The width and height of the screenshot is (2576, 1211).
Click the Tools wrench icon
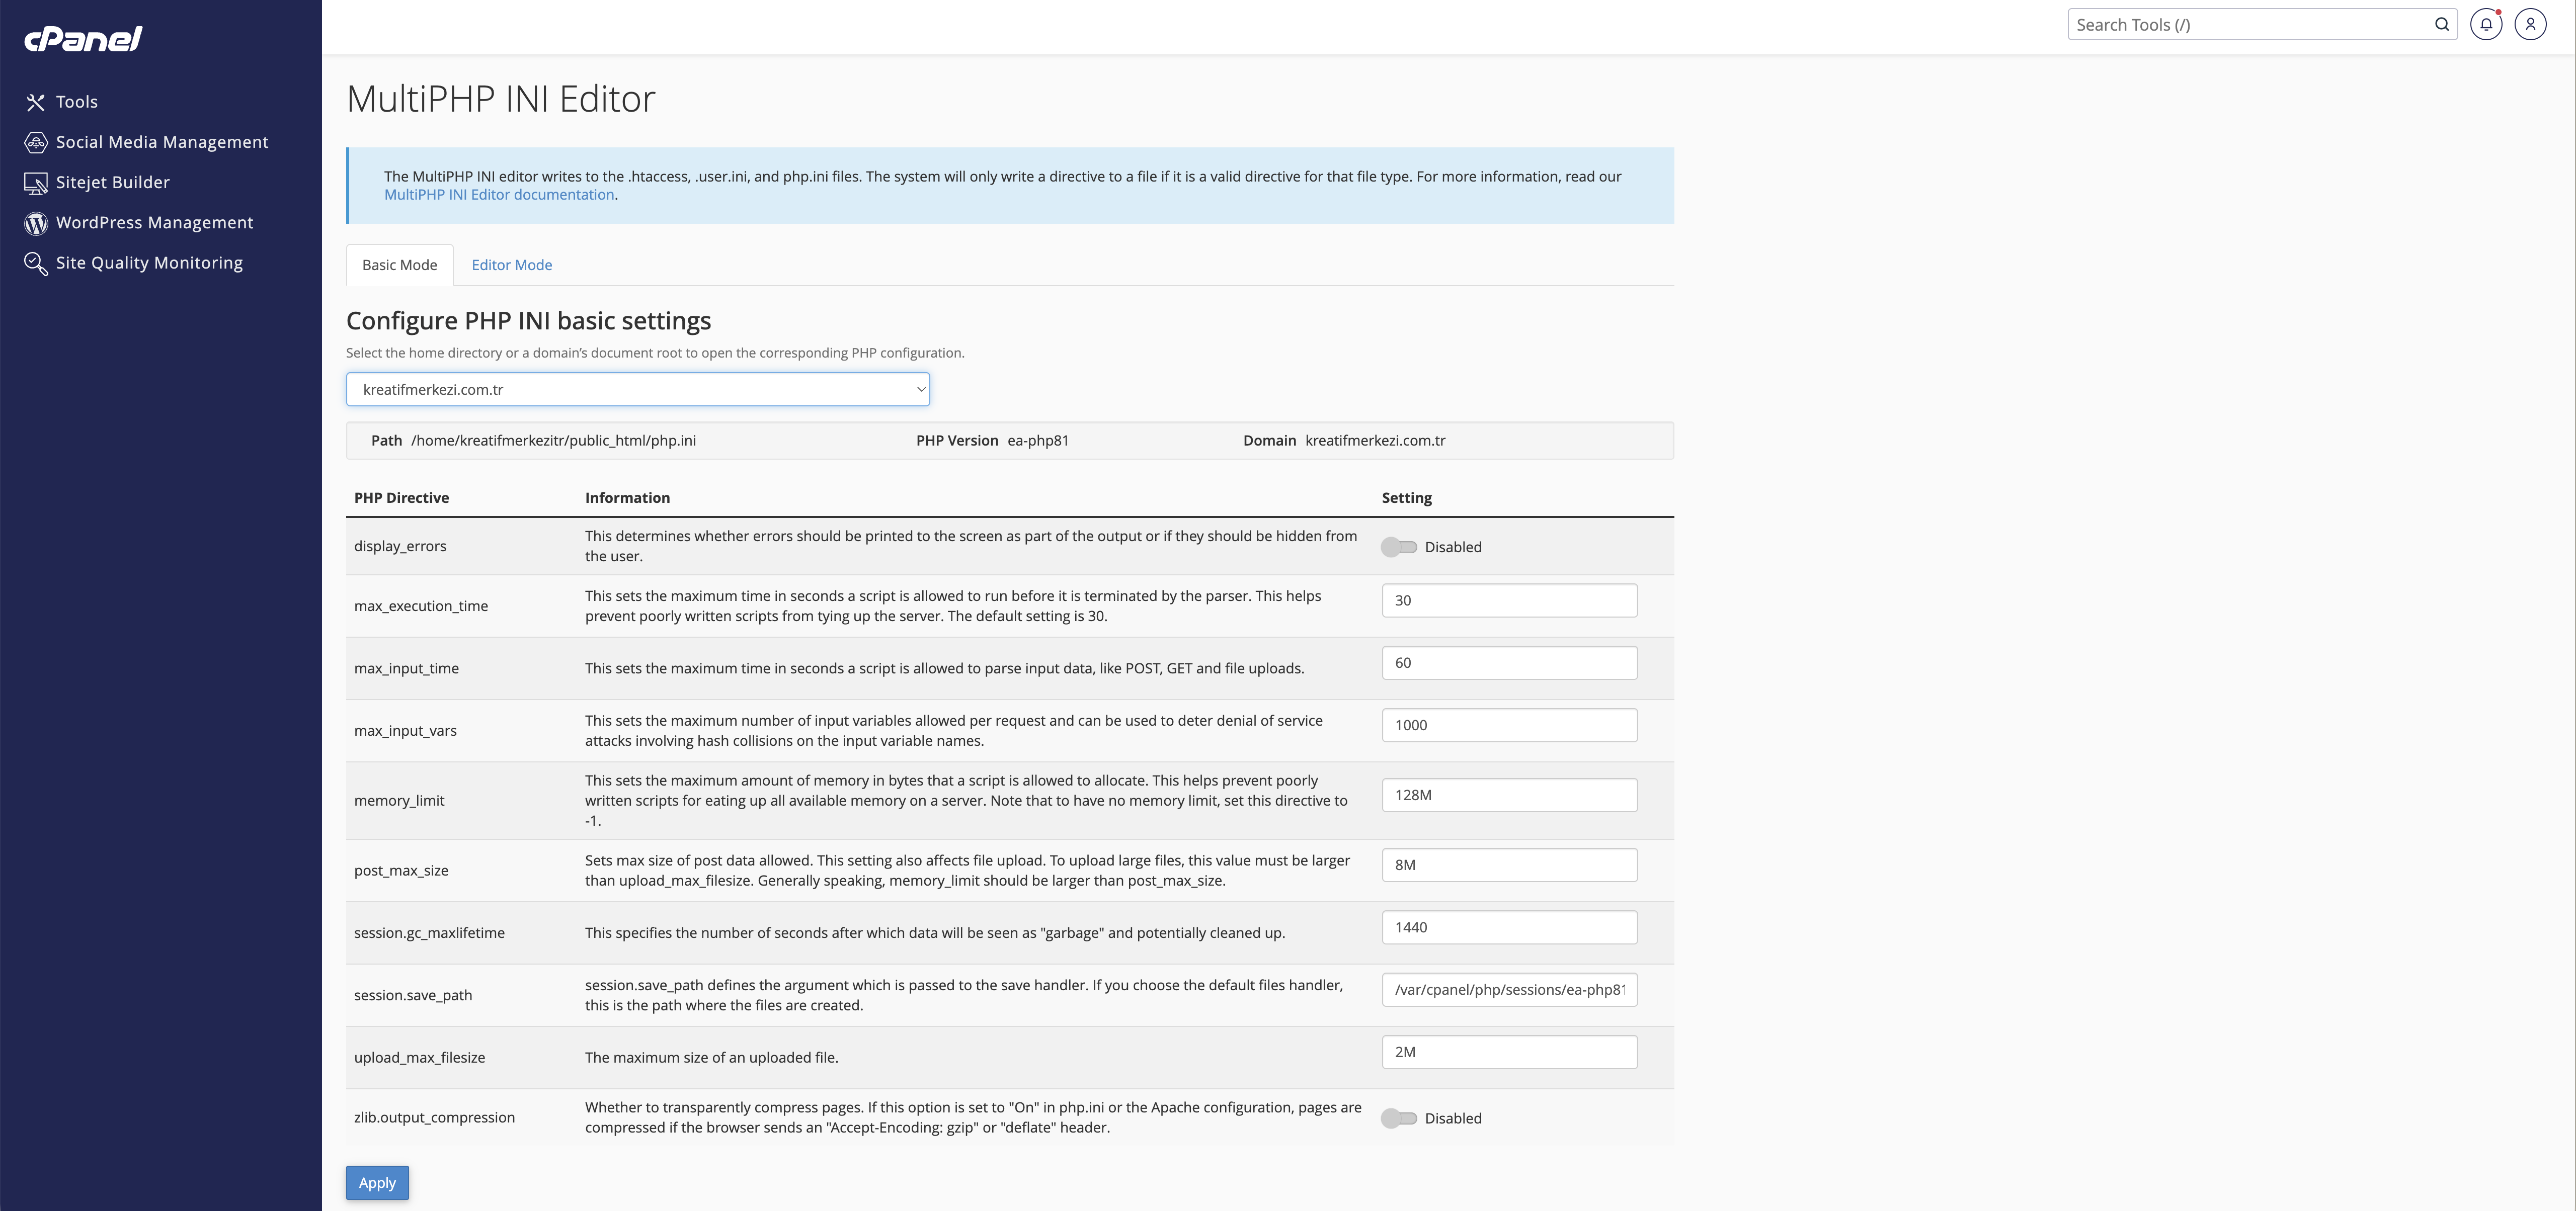(36, 102)
